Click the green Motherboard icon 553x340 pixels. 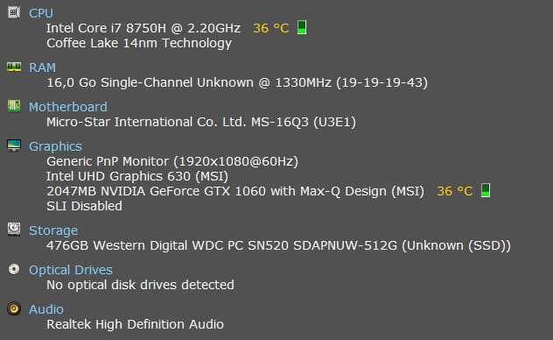(14, 106)
